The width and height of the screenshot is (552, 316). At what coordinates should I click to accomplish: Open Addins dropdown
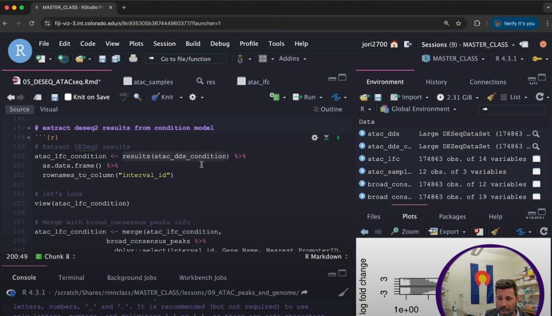point(292,58)
